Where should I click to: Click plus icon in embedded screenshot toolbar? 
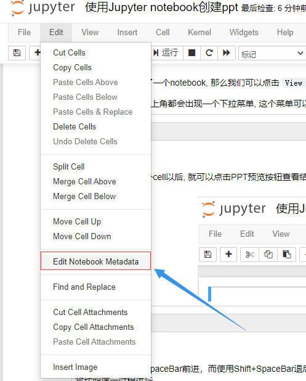(x=228, y=255)
